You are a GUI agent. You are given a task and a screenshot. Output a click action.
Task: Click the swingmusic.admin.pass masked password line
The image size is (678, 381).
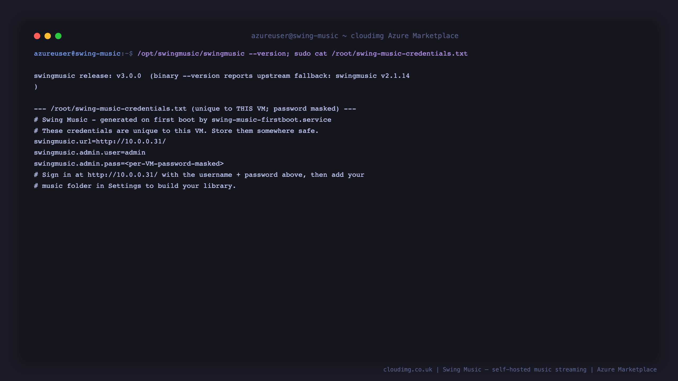click(x=129, y=164)
